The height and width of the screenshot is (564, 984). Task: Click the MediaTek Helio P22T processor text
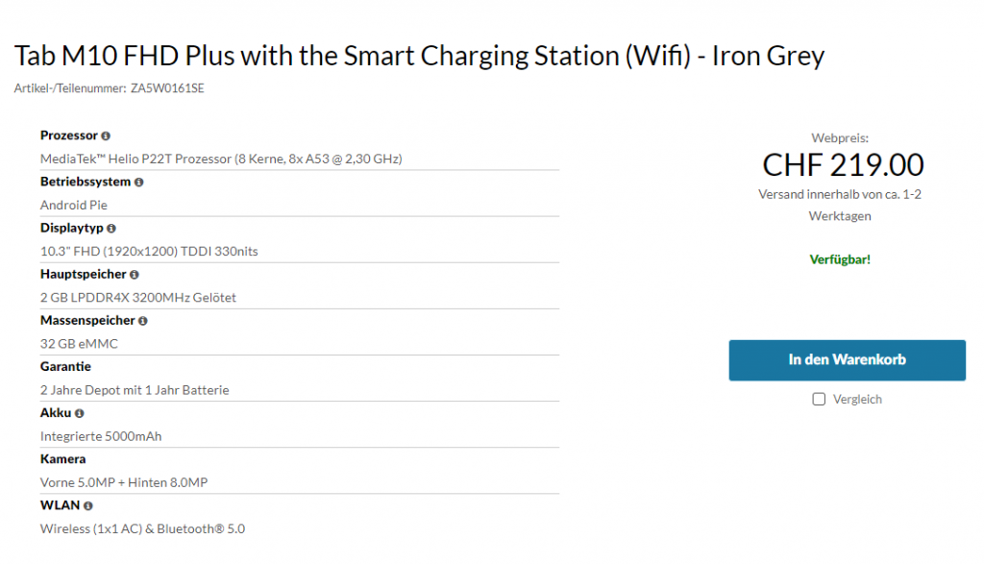click(221, 159)
